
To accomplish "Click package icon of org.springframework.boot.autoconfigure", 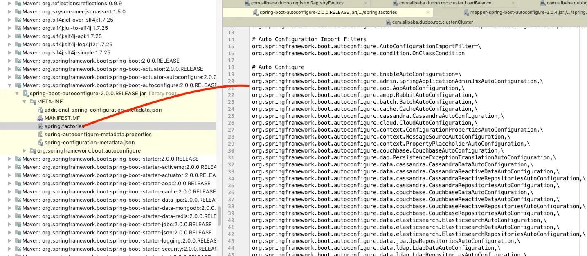I will tap(33, 150).
